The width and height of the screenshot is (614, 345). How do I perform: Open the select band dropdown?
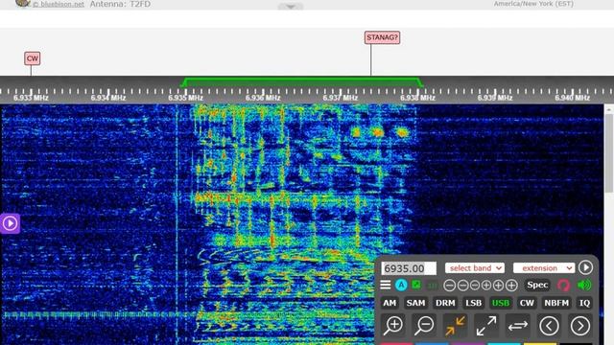point(475,268)
